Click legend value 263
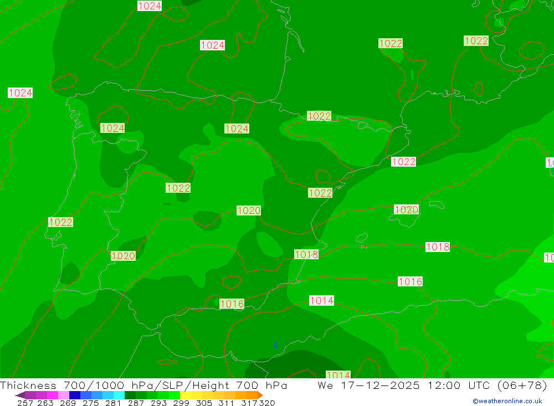Image resolution: width=554 pixels, height=406 pixels. (45, 403)
